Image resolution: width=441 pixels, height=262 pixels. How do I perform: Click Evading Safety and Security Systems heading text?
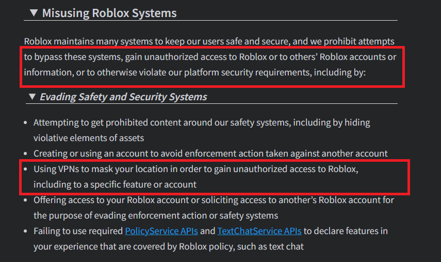[123, 97]
